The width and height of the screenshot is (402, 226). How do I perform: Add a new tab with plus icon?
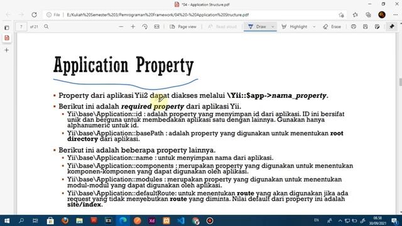click(x=7, y=50)
